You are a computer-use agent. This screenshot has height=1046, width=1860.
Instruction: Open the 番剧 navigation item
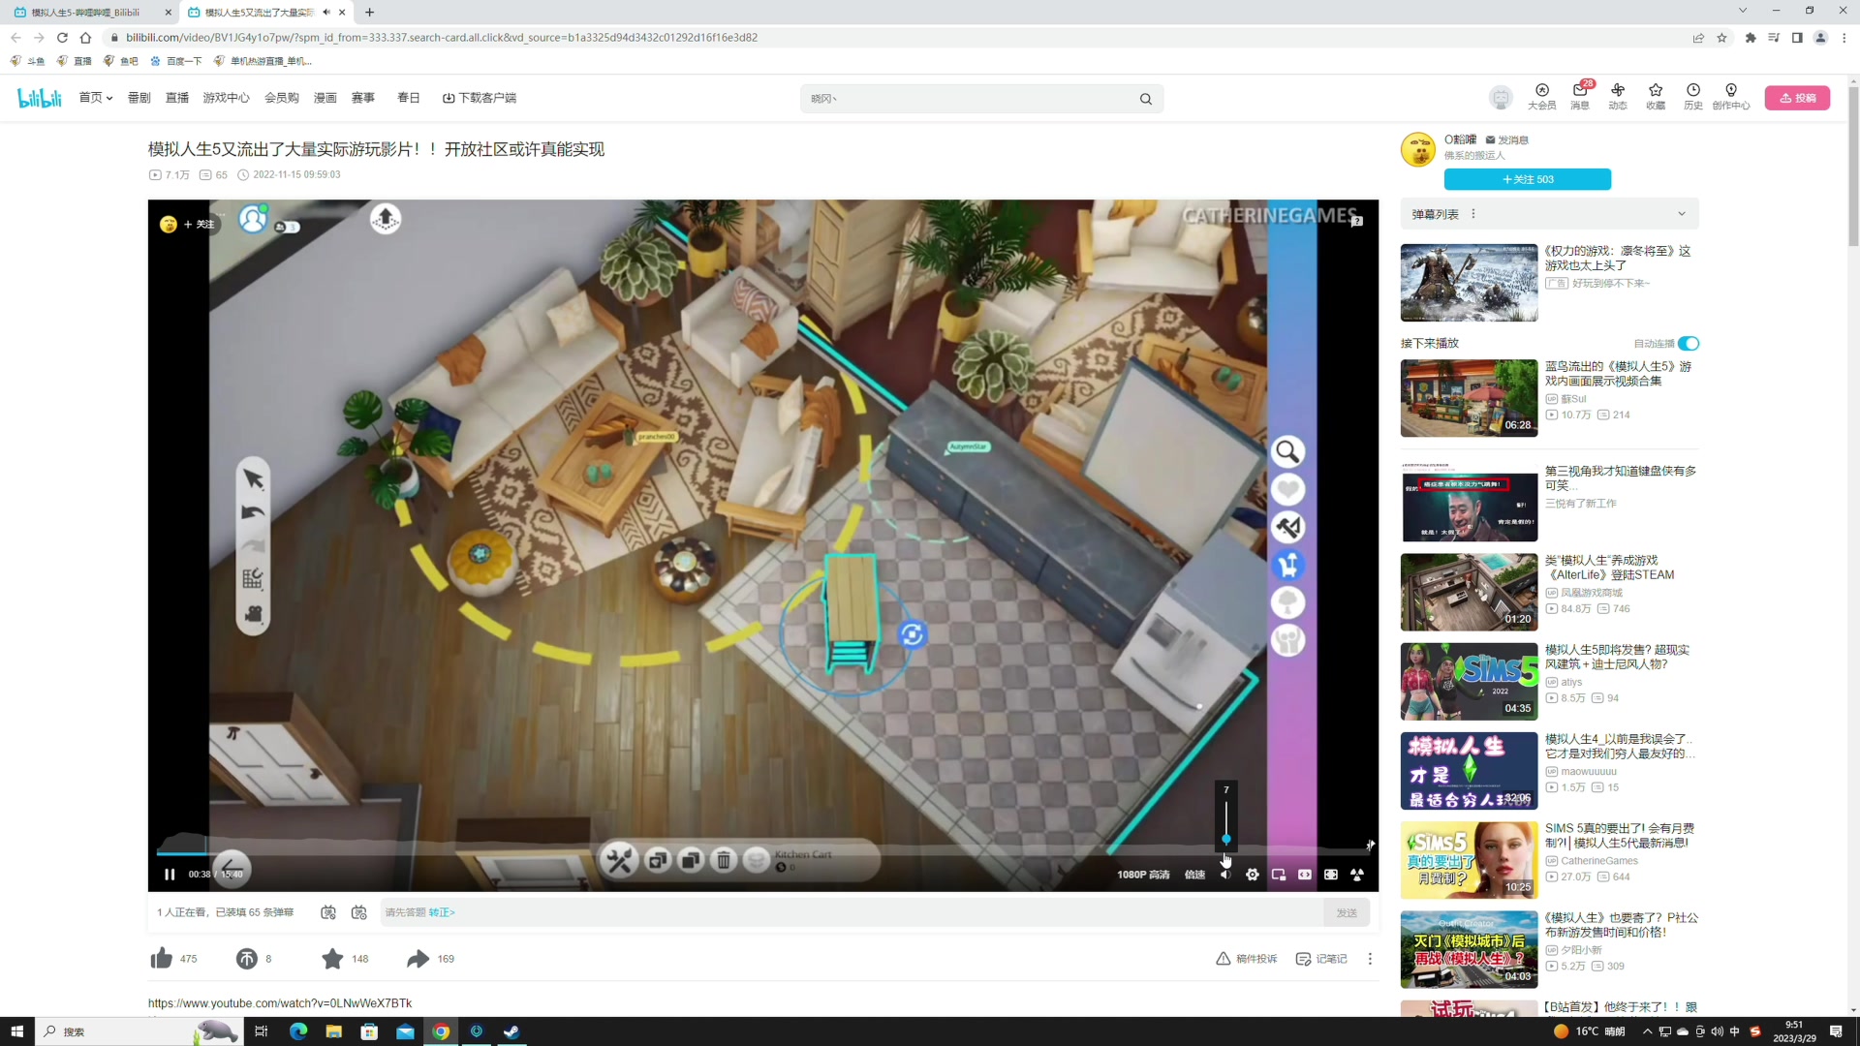139,98
